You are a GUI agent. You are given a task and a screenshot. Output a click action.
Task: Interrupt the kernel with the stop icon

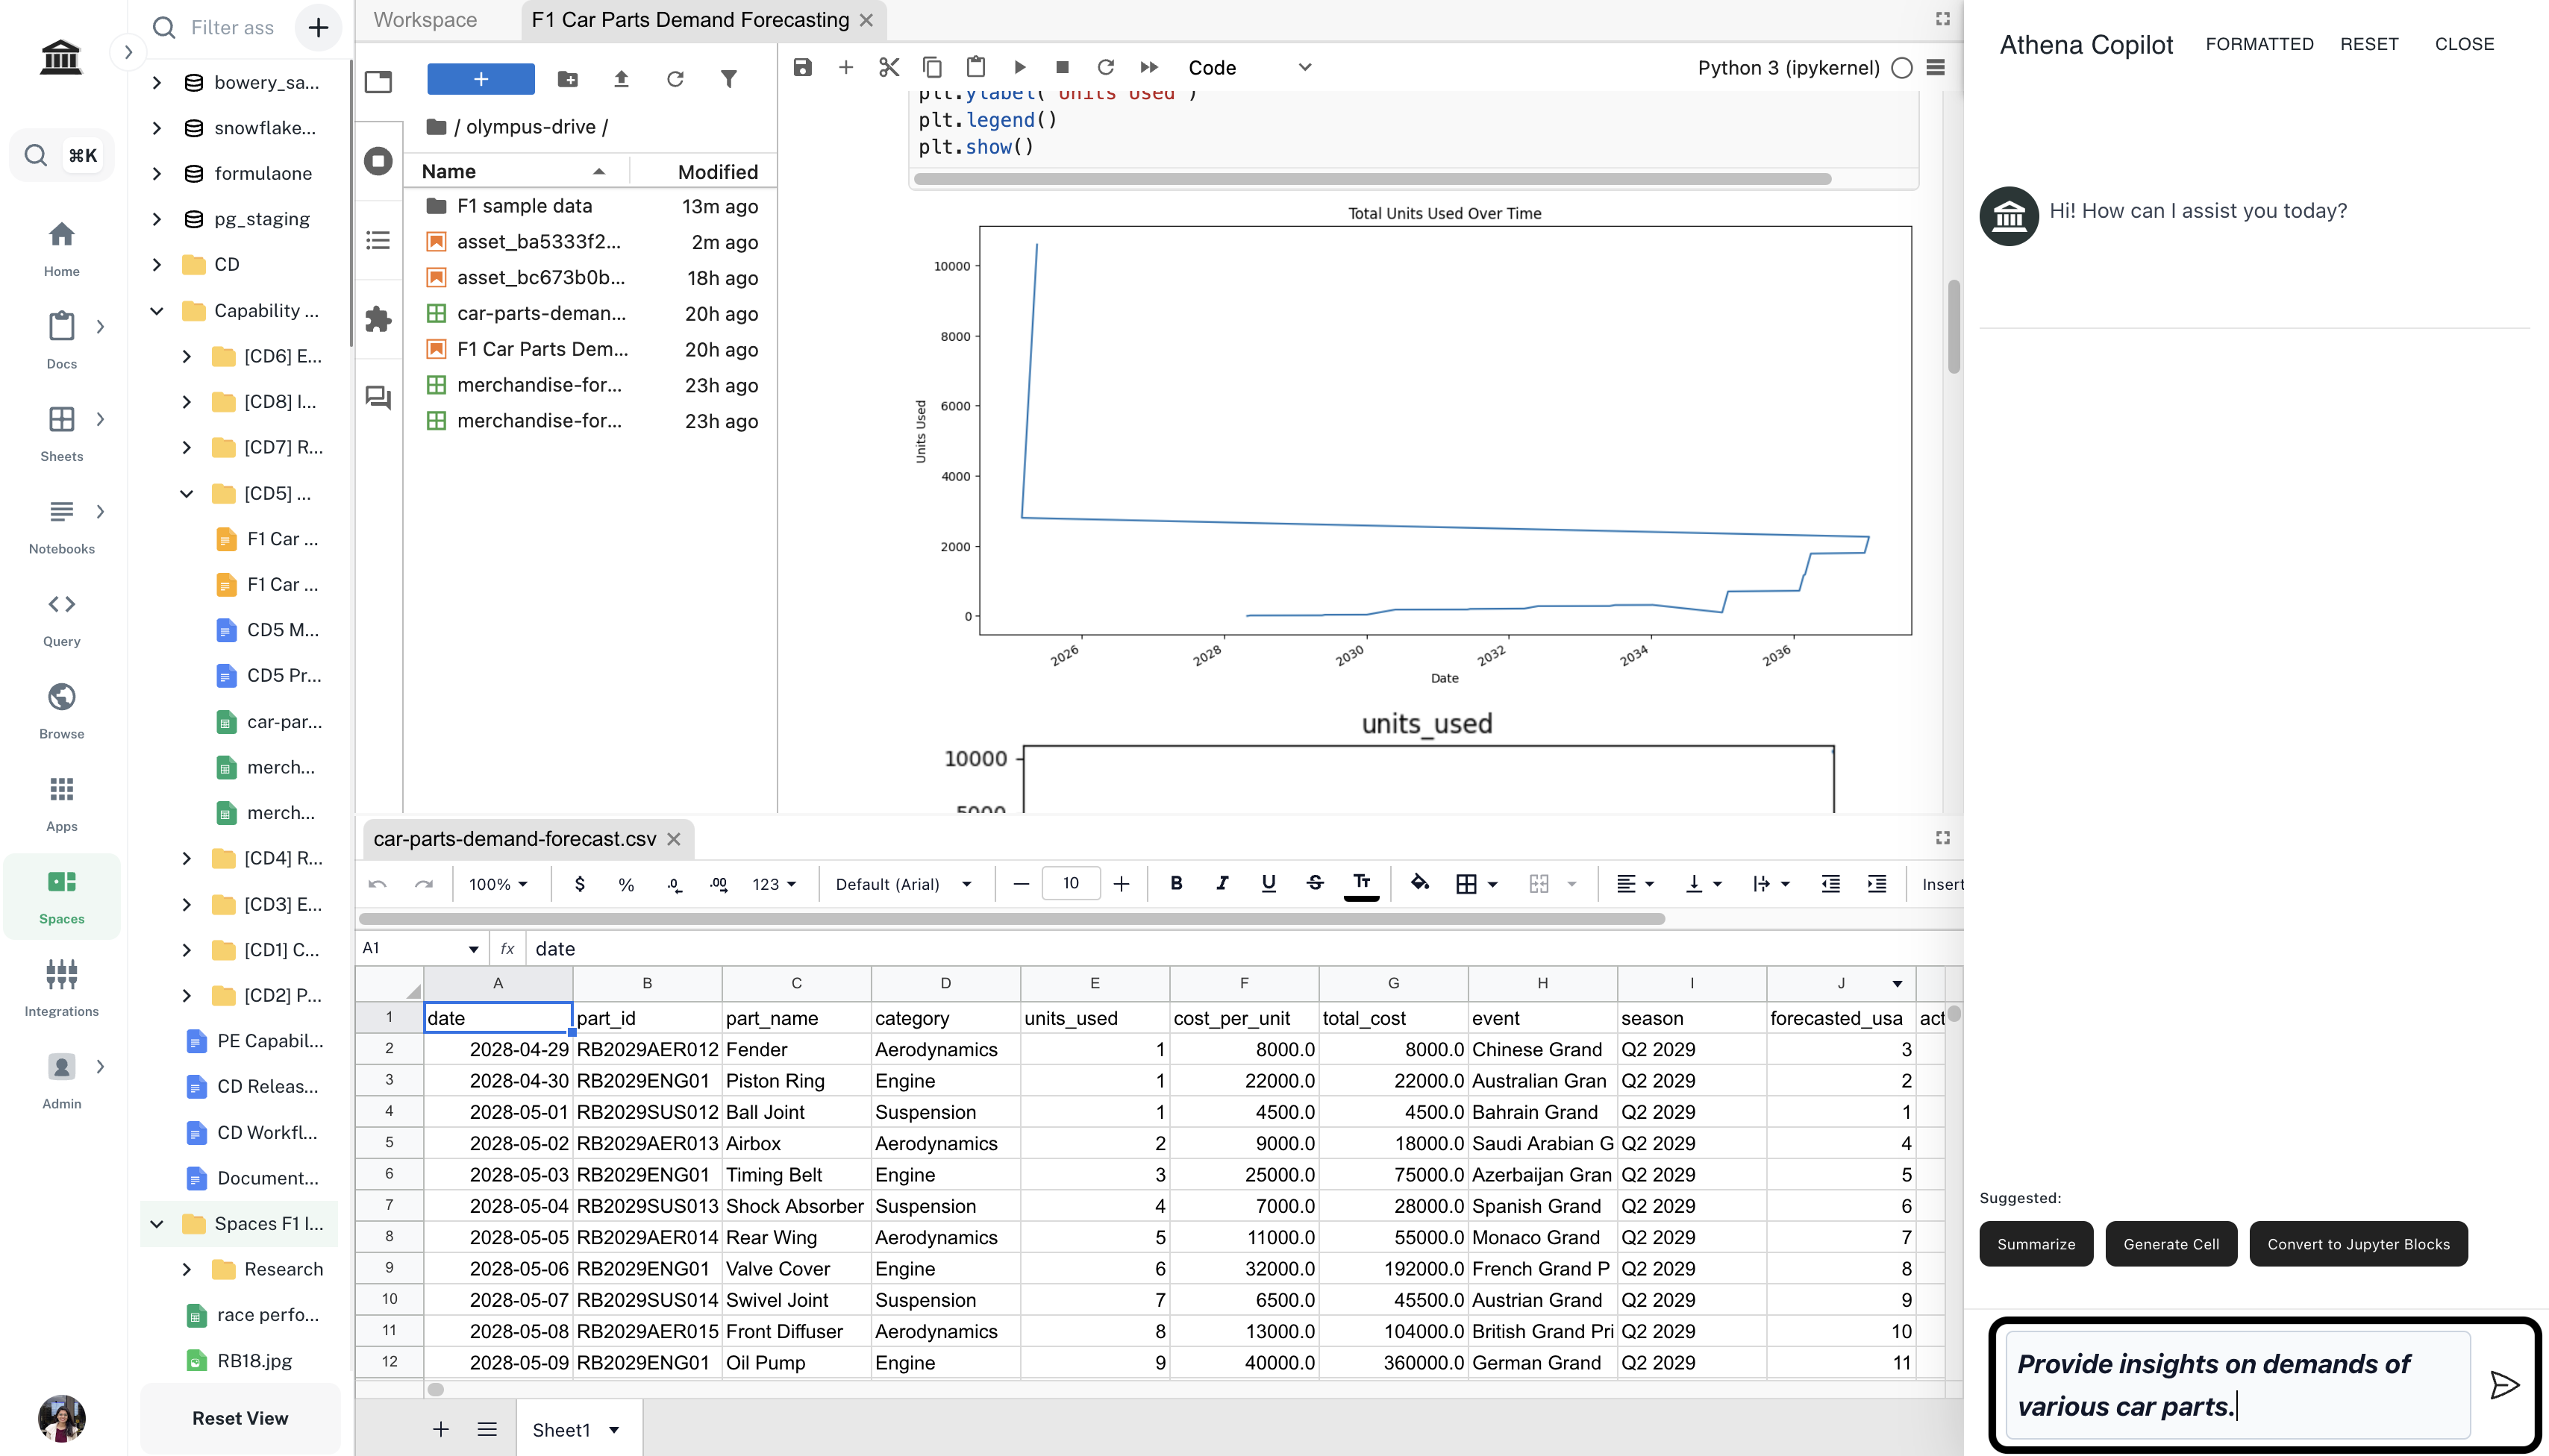1063,67
